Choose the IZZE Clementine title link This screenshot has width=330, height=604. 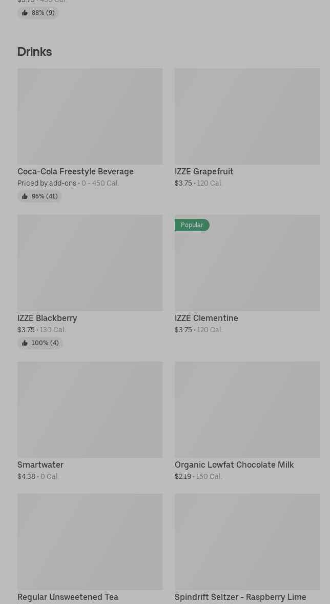pyautogui.click(x=207, y=318)
